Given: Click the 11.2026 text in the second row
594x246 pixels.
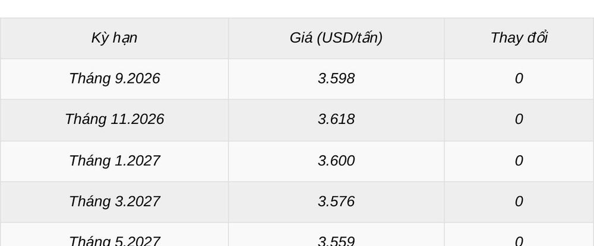Looking at the screenshot, I should 137,119.
